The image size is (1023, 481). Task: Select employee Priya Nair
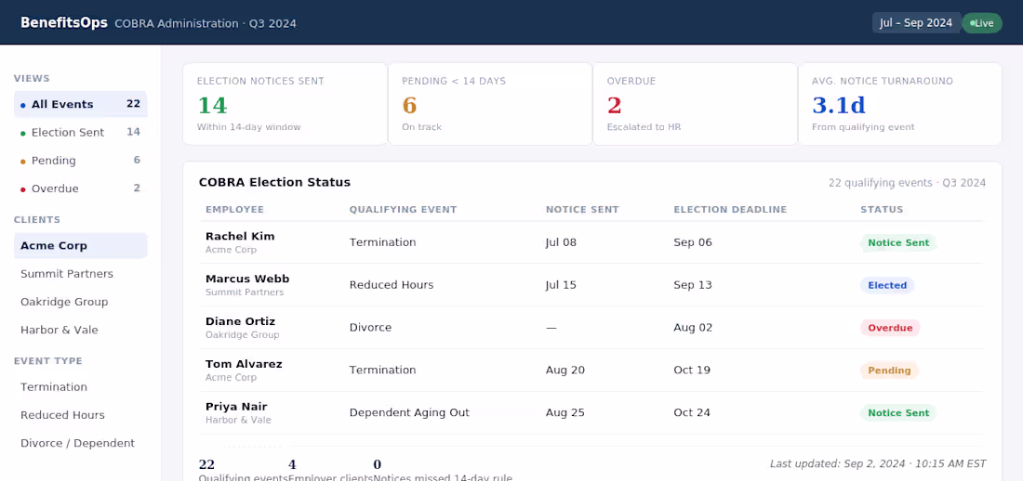click(236, 407)
